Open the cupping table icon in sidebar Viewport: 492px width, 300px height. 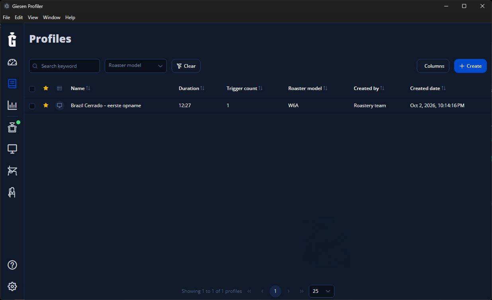coord(12,171)
